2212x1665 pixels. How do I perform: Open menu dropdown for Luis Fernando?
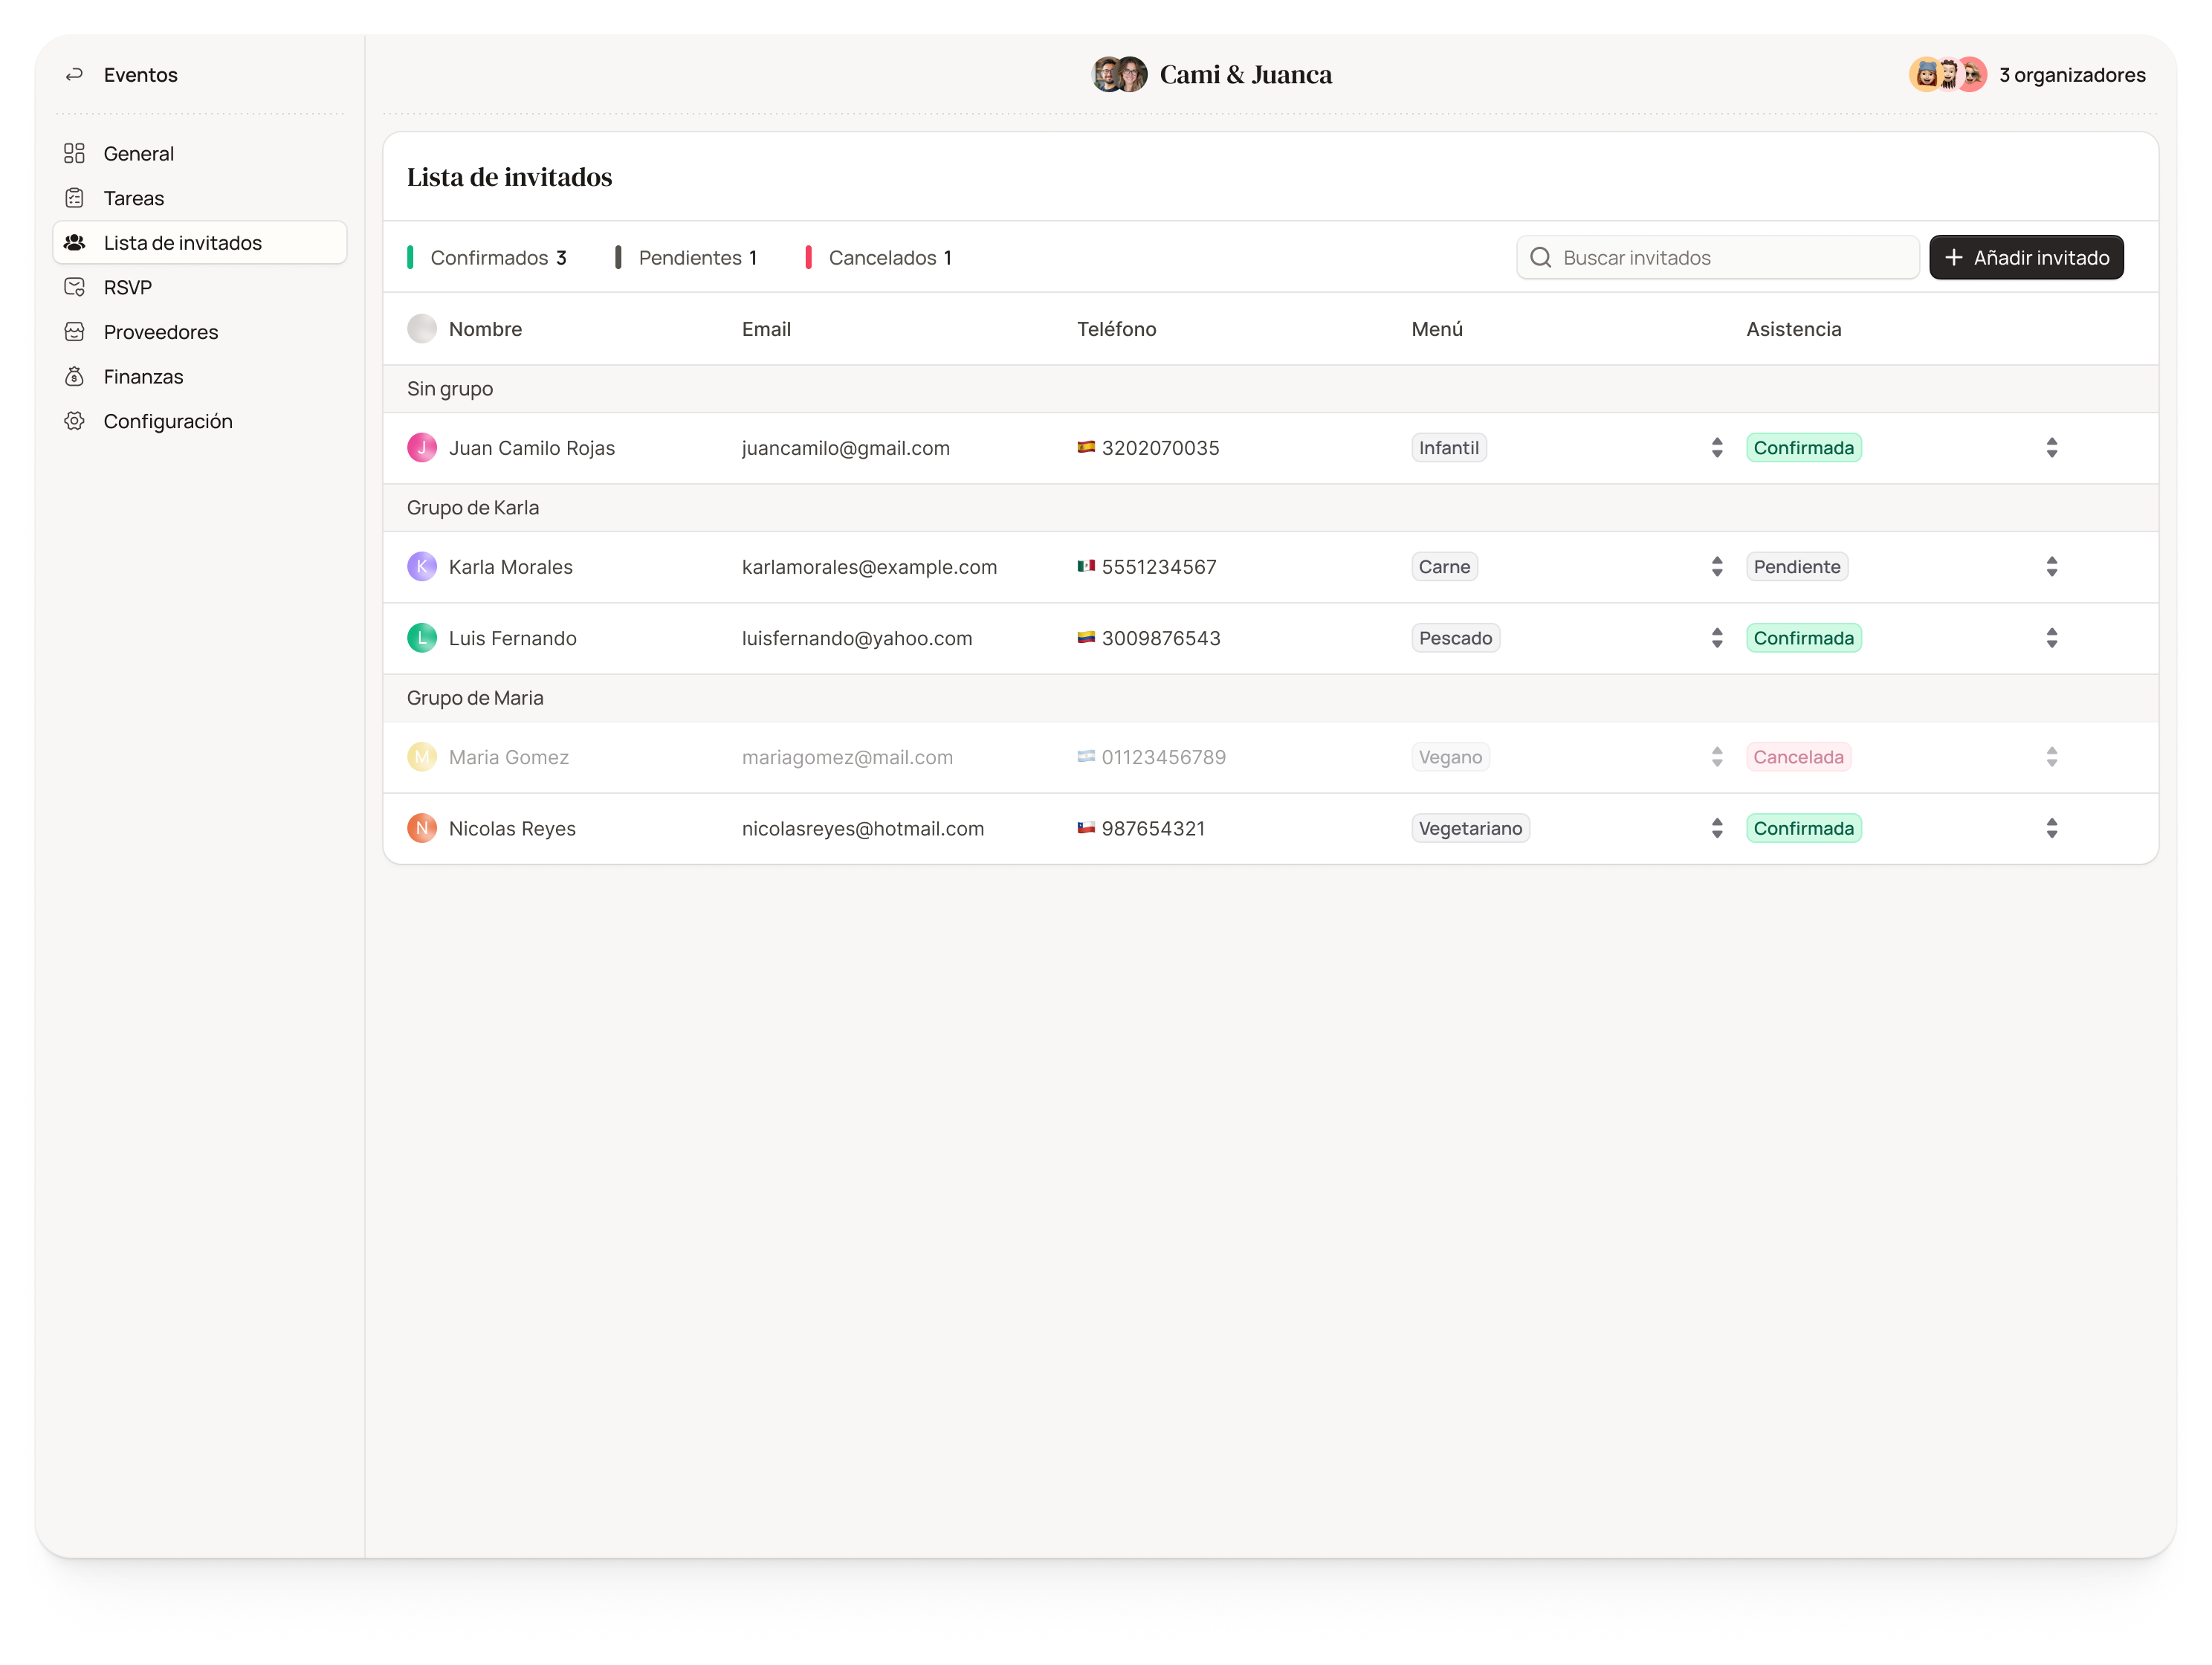1716,637
